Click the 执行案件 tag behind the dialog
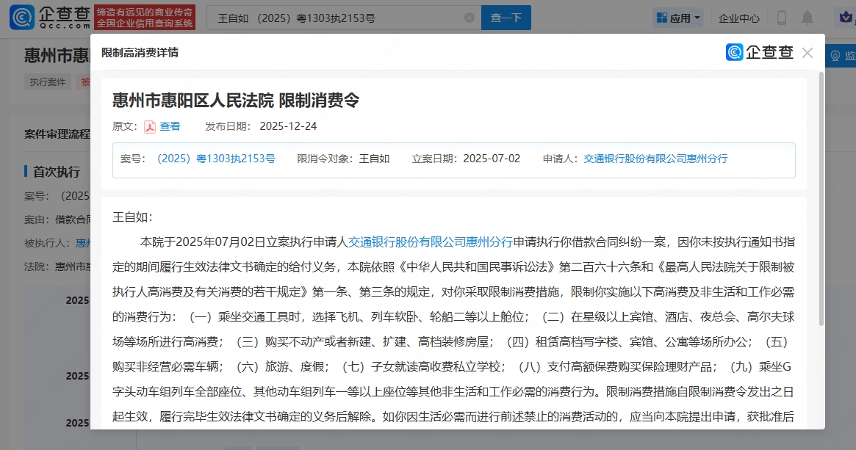Screen dimensions: 856x450 coord(48,82)
